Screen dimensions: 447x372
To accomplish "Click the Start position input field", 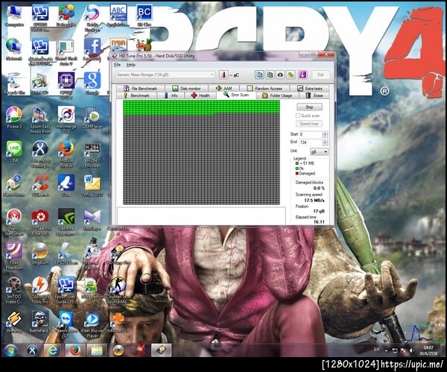I will point(311,134).
